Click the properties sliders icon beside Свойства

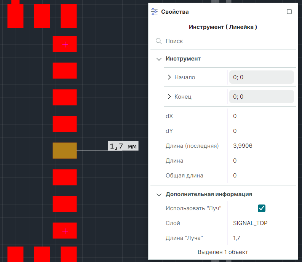click(x=154, y=12)
